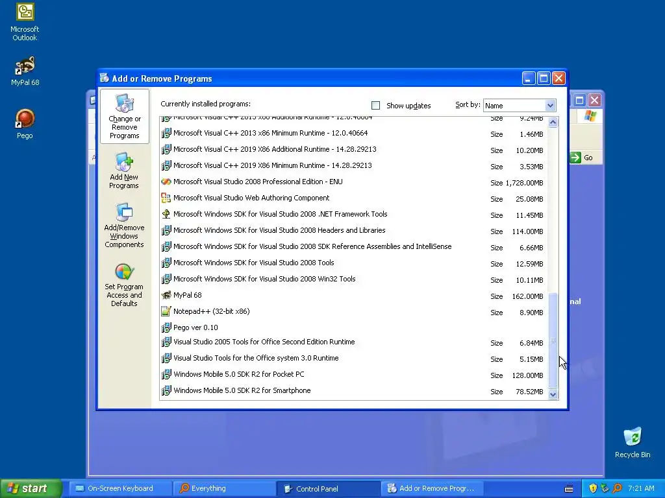Click Add or Remove Programs taskbar button
665x498 pixels.
[433, 489]
